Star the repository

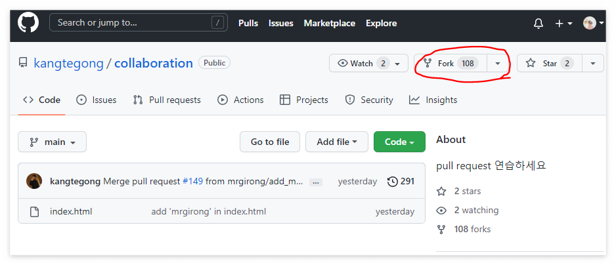click(x=550, y=63)
